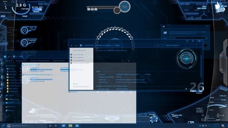Open recent locations dropdown in System window
The image size is (228, 128).
tap(78, 46)
